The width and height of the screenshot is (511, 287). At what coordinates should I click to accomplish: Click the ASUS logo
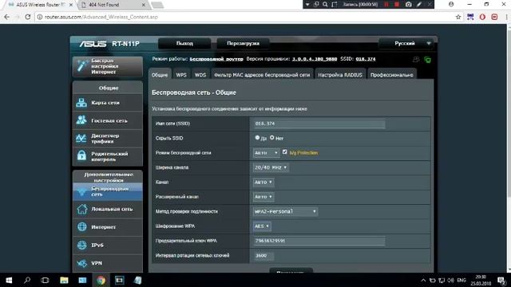pos(93,44)
